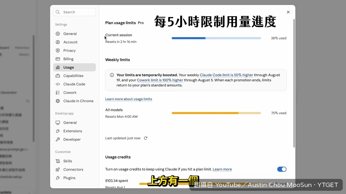Click the Cowork checklist icon
346x194 pixels.
(x=58, y=92)
